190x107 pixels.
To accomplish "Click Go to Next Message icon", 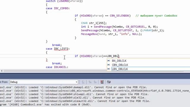I will 95,82.
